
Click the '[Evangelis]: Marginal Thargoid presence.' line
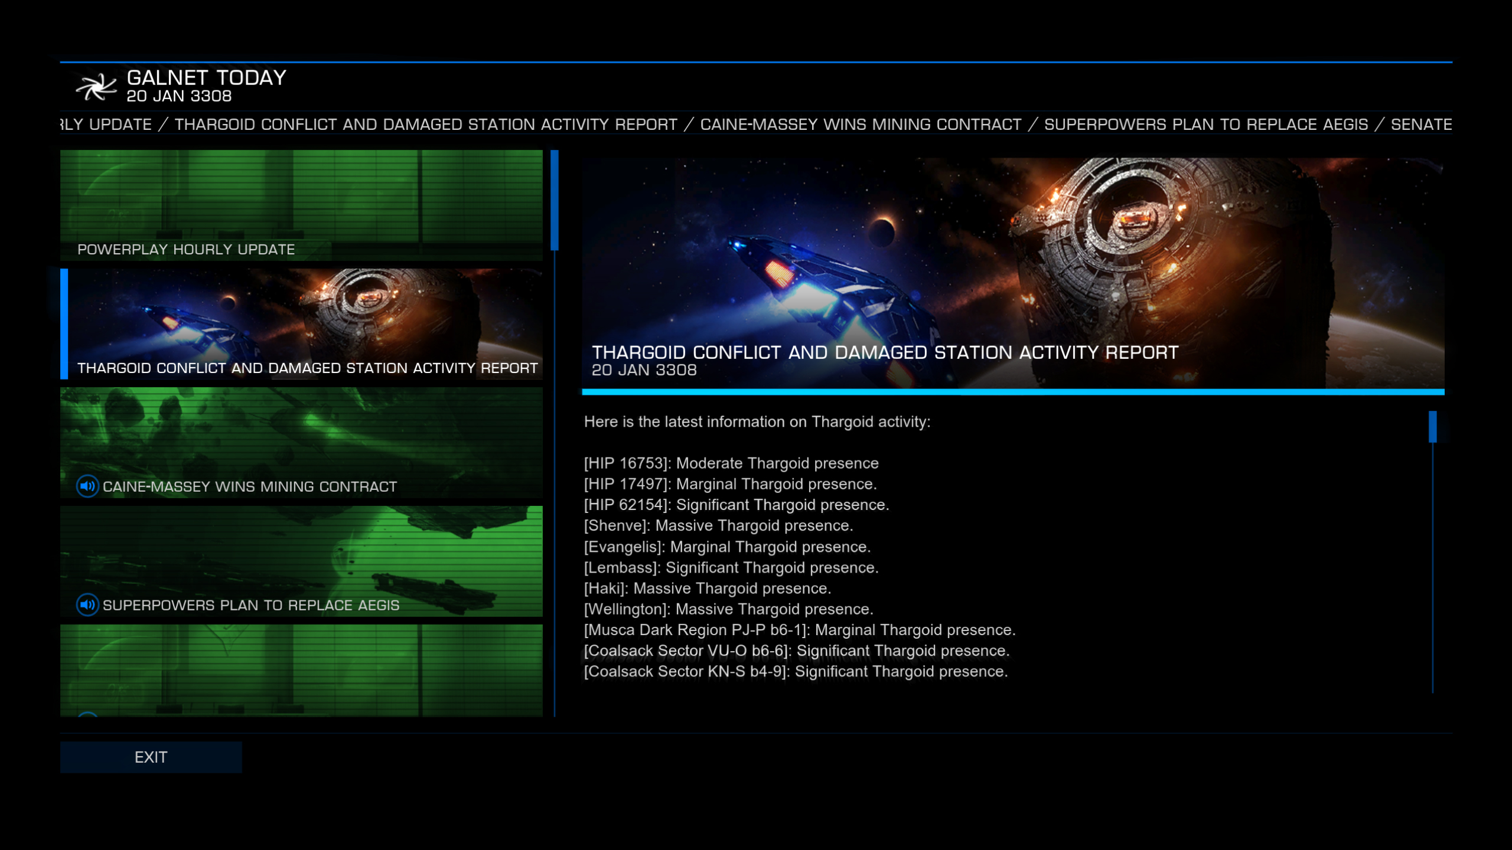(x=728, y=547)
